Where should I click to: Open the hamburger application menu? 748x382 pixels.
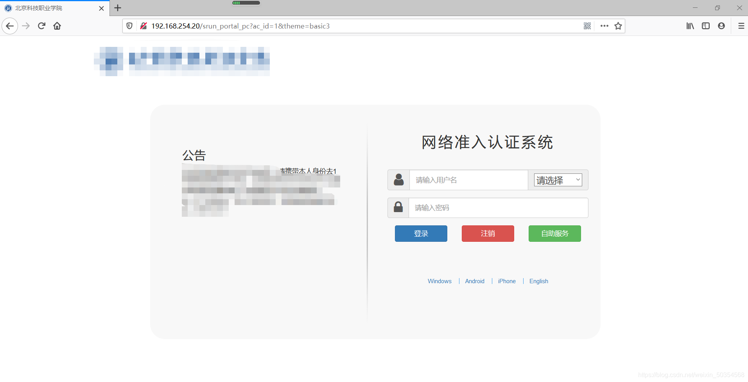coord(741,26)
